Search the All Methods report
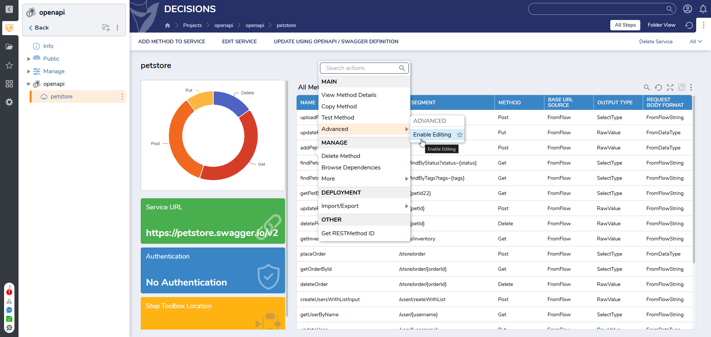 point(647,87)
